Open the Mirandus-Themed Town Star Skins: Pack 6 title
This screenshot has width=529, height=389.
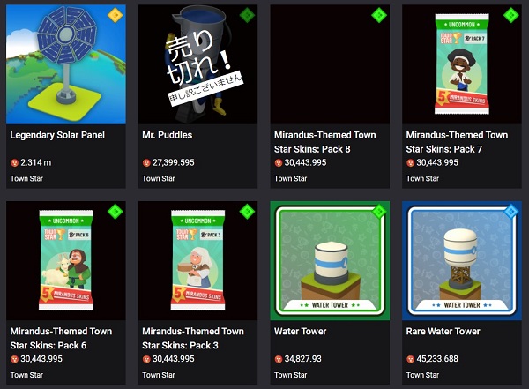coord(61,338)
